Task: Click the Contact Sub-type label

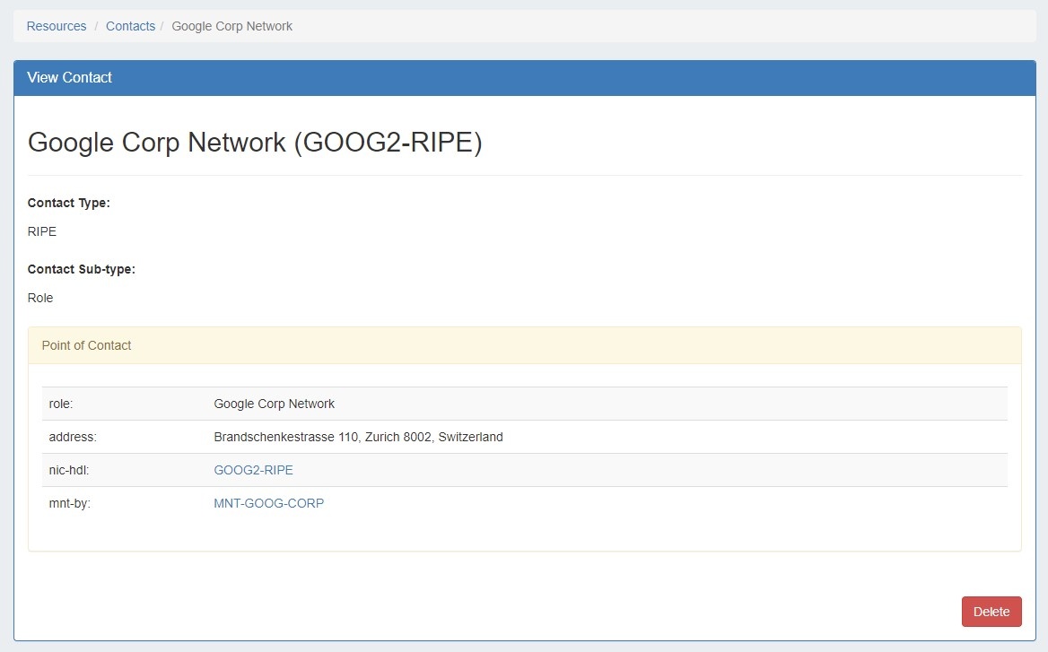Action: tap(82, 269)
